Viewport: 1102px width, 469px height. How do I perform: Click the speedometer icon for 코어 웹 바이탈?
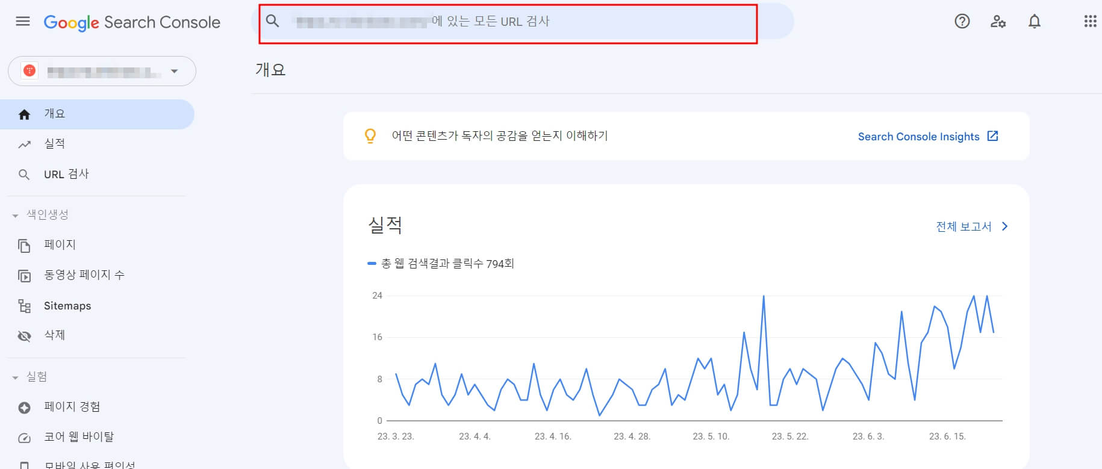[x=24, y=438]
